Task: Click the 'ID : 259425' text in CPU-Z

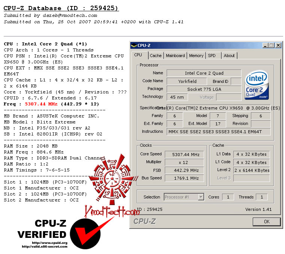Action: point(149,209)
